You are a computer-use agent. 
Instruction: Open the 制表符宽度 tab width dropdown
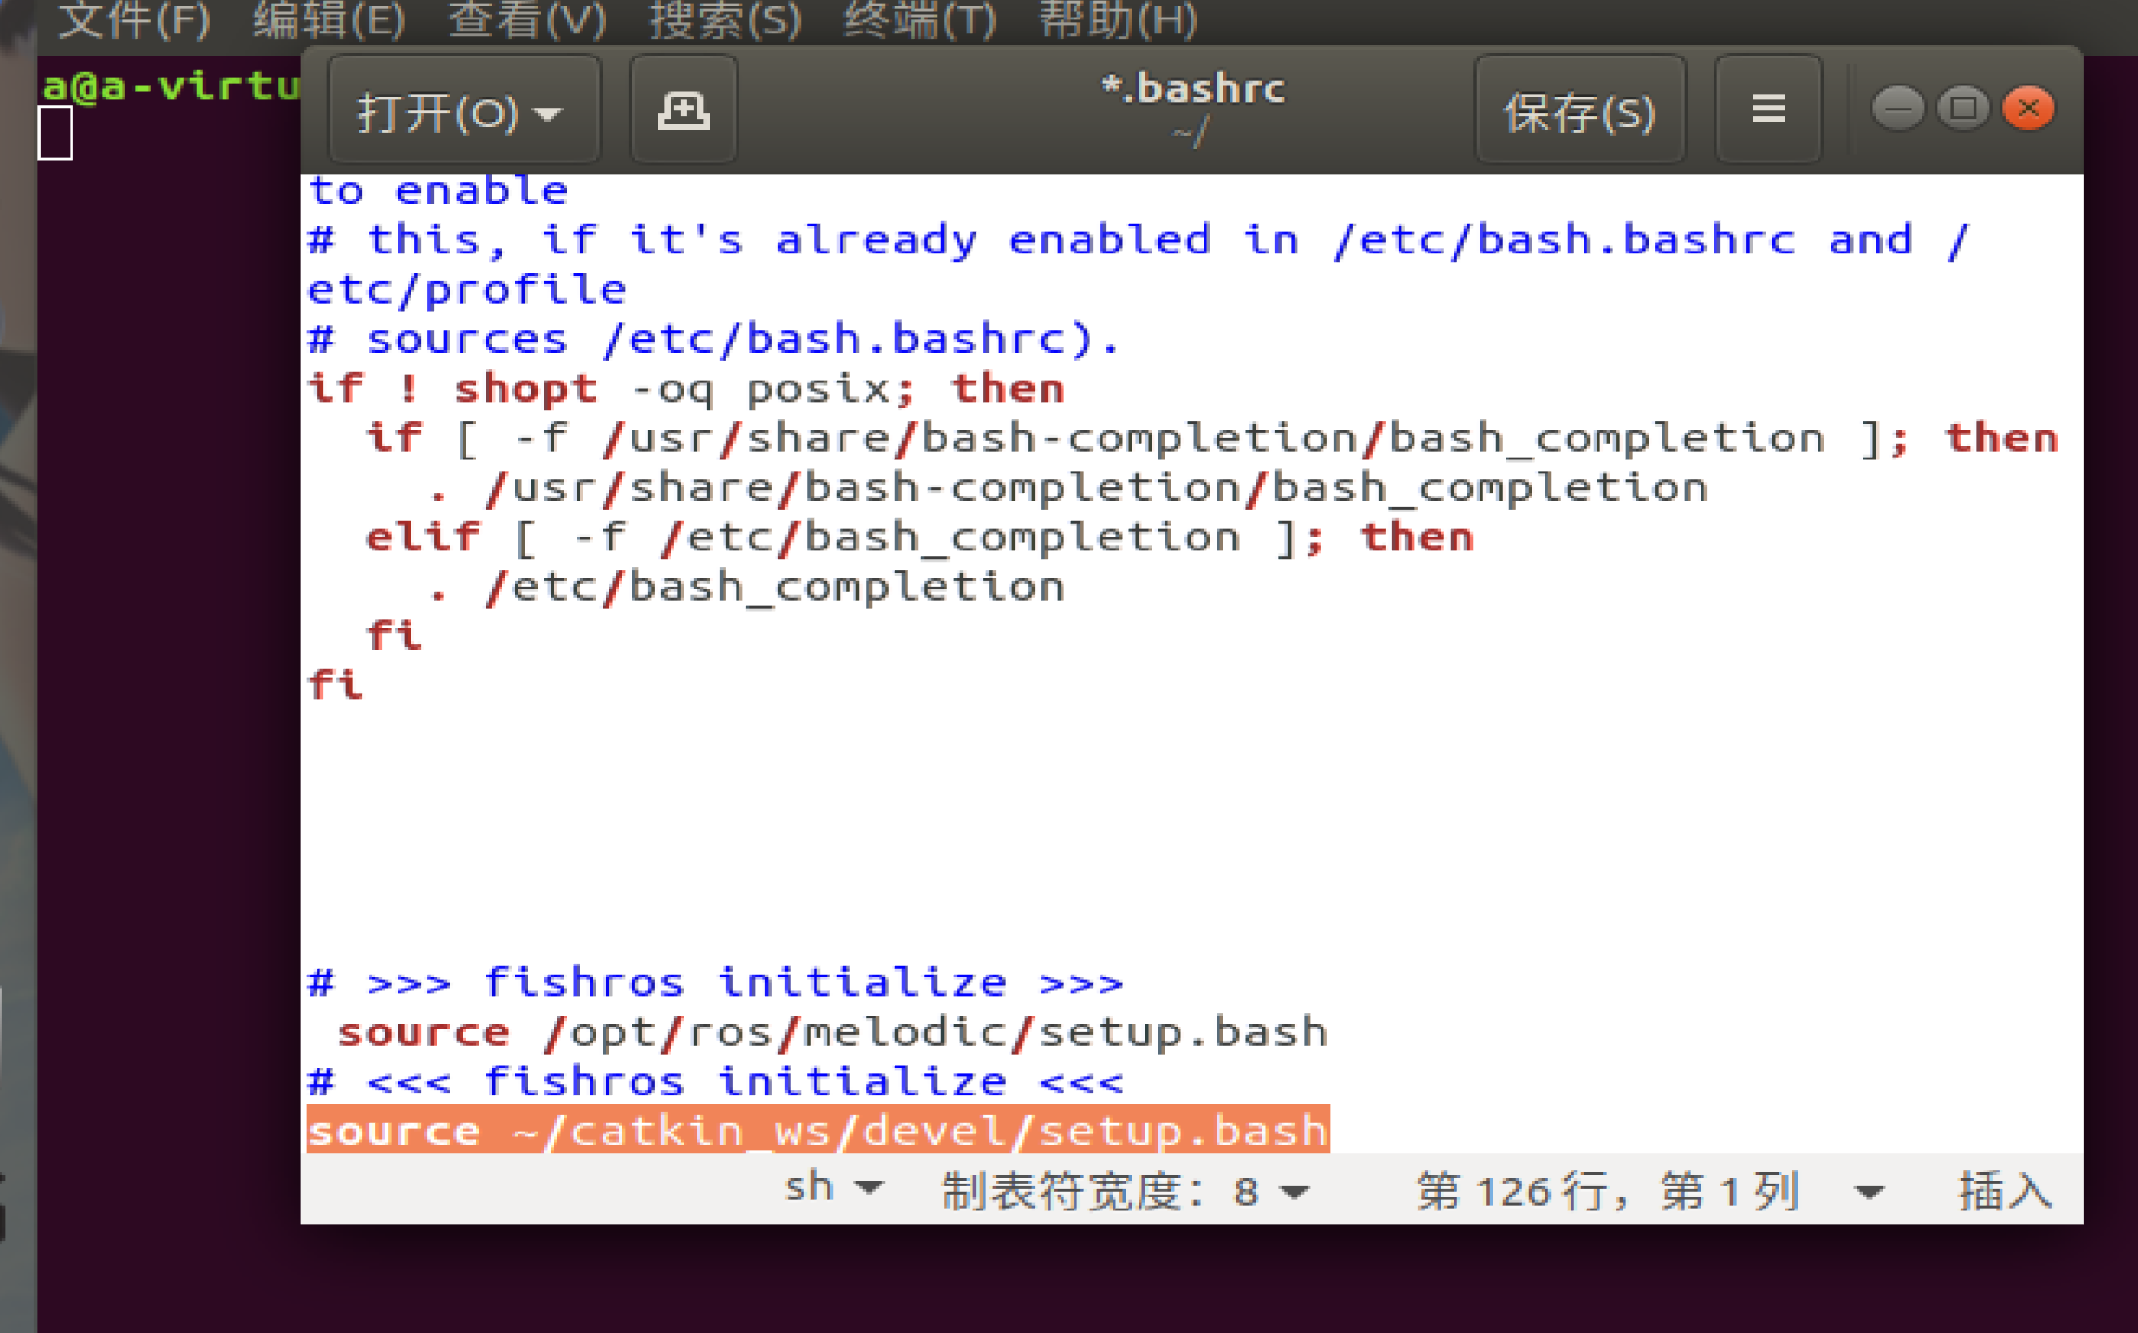coord(1124,1190)
